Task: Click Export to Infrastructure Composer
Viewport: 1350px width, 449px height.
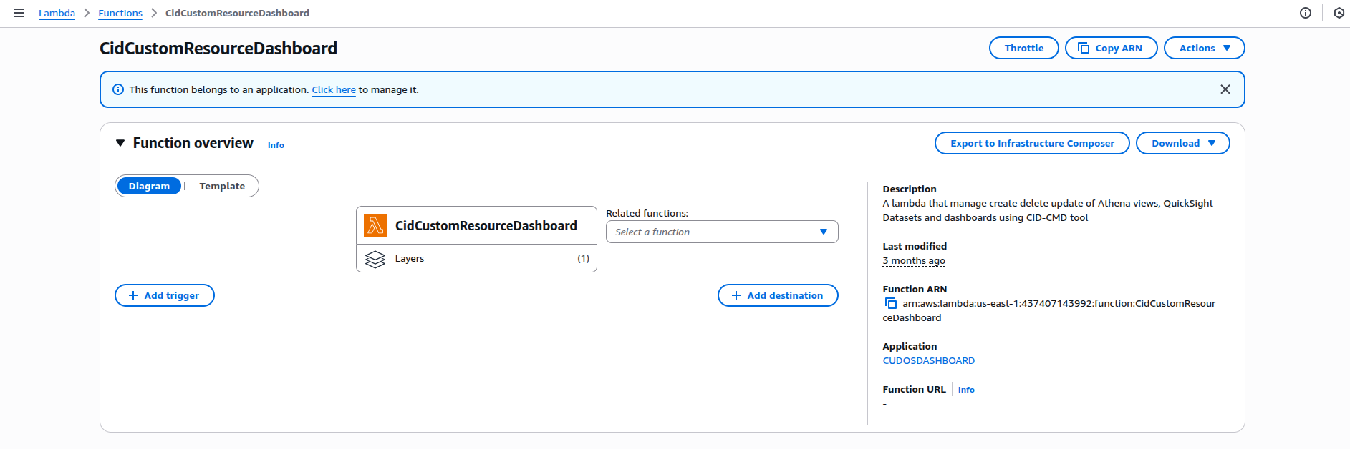Action: coord(1032,143)
